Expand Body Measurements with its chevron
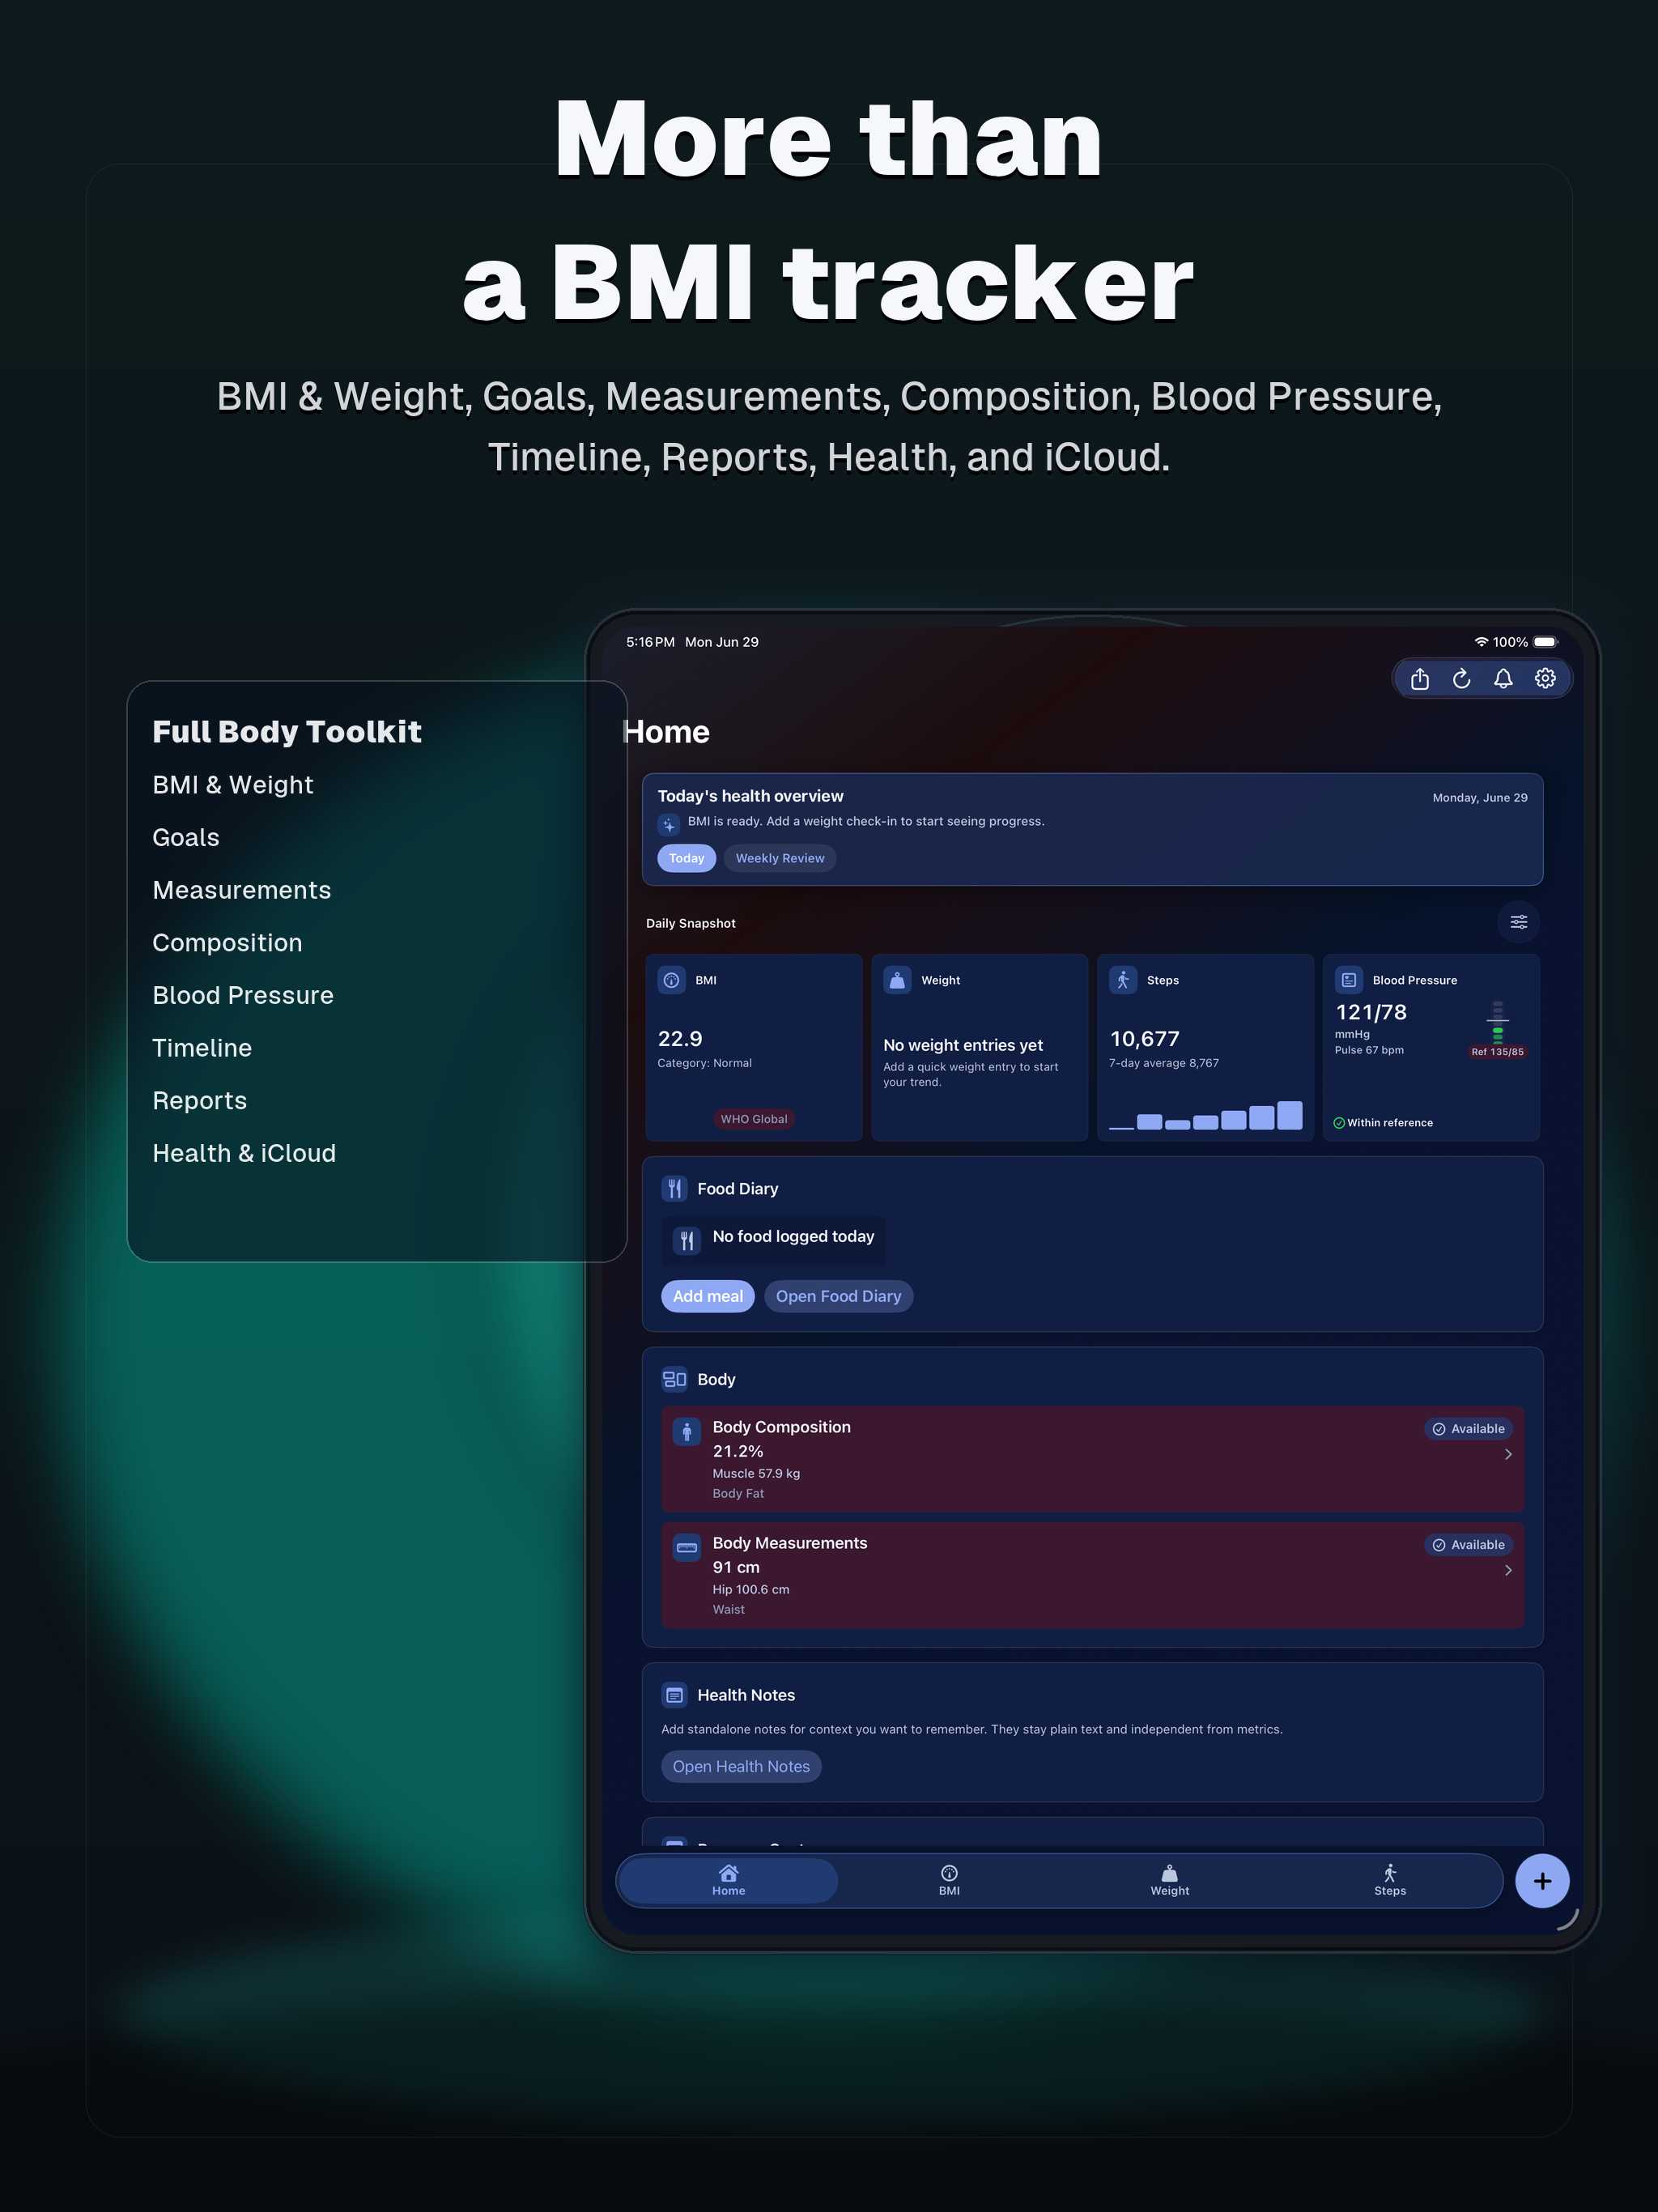The image size is (1658, 2212). click(1508, 1570)
